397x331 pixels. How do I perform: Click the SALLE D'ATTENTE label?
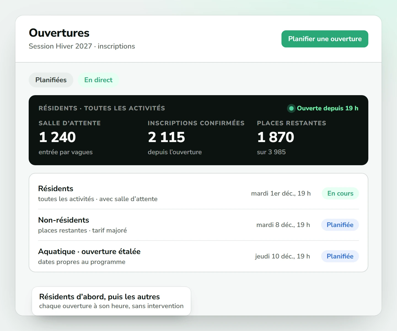click(x=70, y=123)
